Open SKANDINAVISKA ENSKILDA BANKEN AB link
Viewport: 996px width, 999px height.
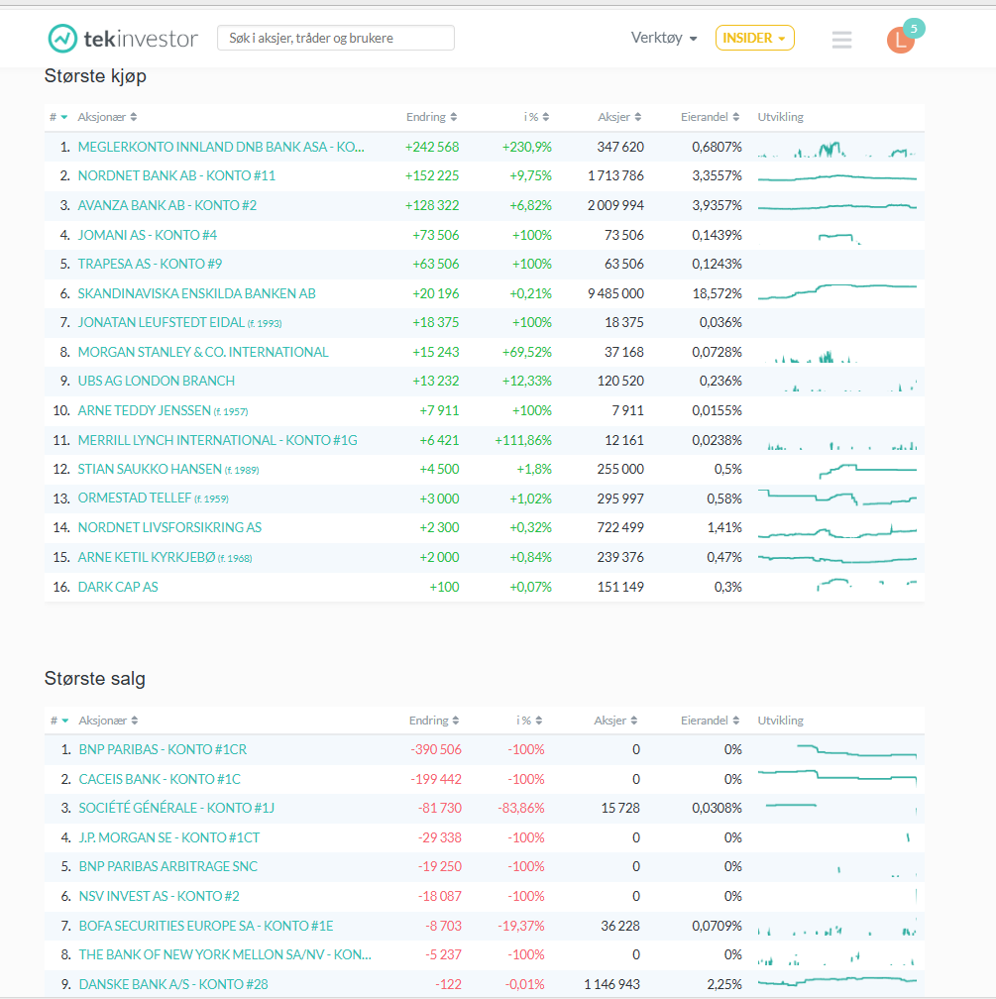[x=196, y=293]
